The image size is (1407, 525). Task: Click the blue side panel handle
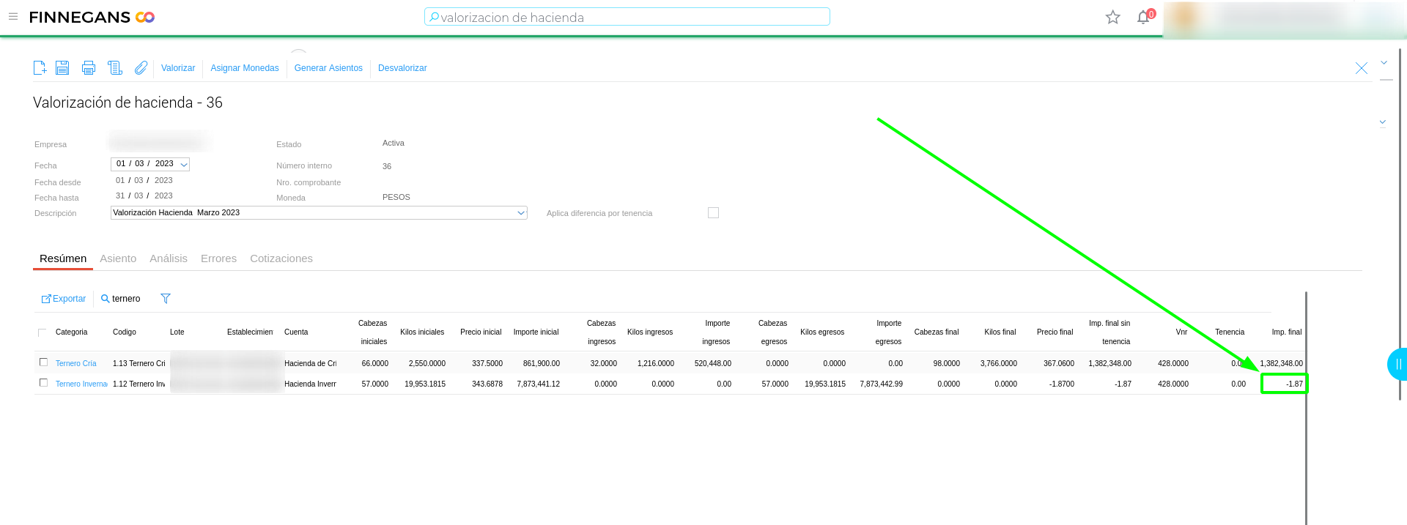[x=1397, y=364]
